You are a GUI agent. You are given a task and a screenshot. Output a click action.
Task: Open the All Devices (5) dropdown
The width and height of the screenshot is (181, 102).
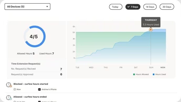point(28,7)
